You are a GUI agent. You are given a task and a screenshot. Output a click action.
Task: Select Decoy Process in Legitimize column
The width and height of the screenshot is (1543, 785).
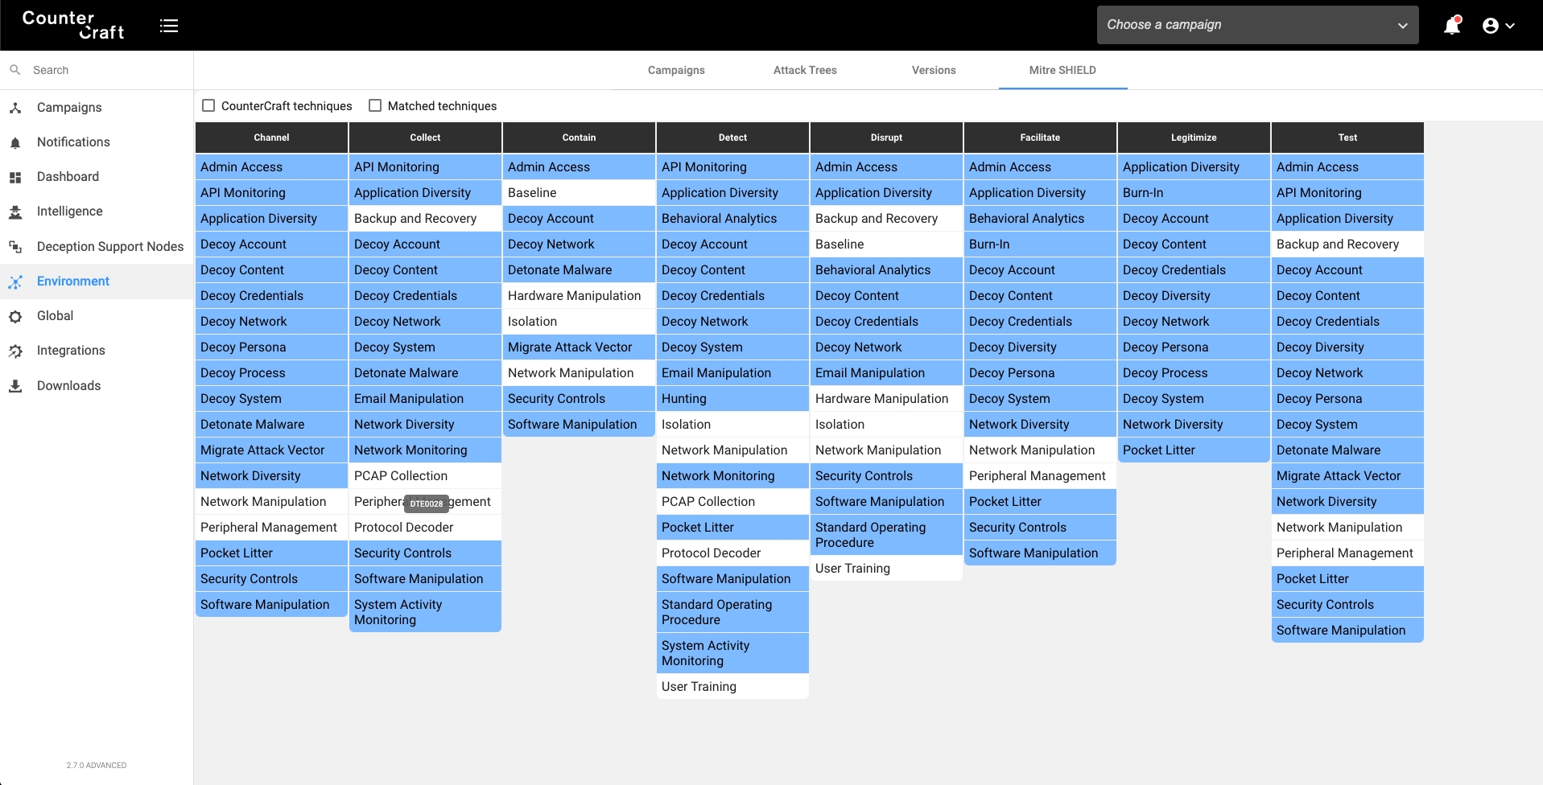[1194, 373]
